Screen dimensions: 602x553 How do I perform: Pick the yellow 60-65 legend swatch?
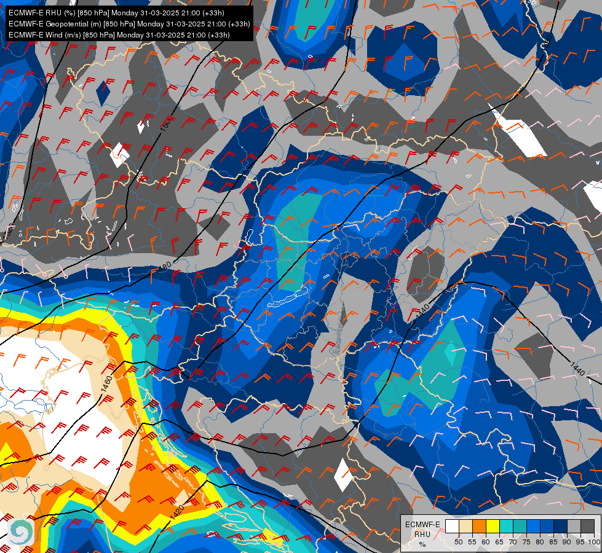[x=493, y=526]
